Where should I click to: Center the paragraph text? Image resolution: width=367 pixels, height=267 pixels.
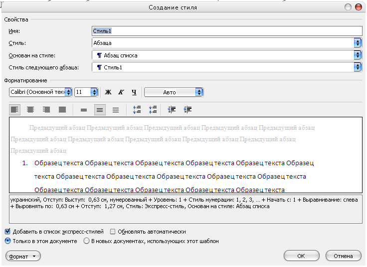click(30, 109)
